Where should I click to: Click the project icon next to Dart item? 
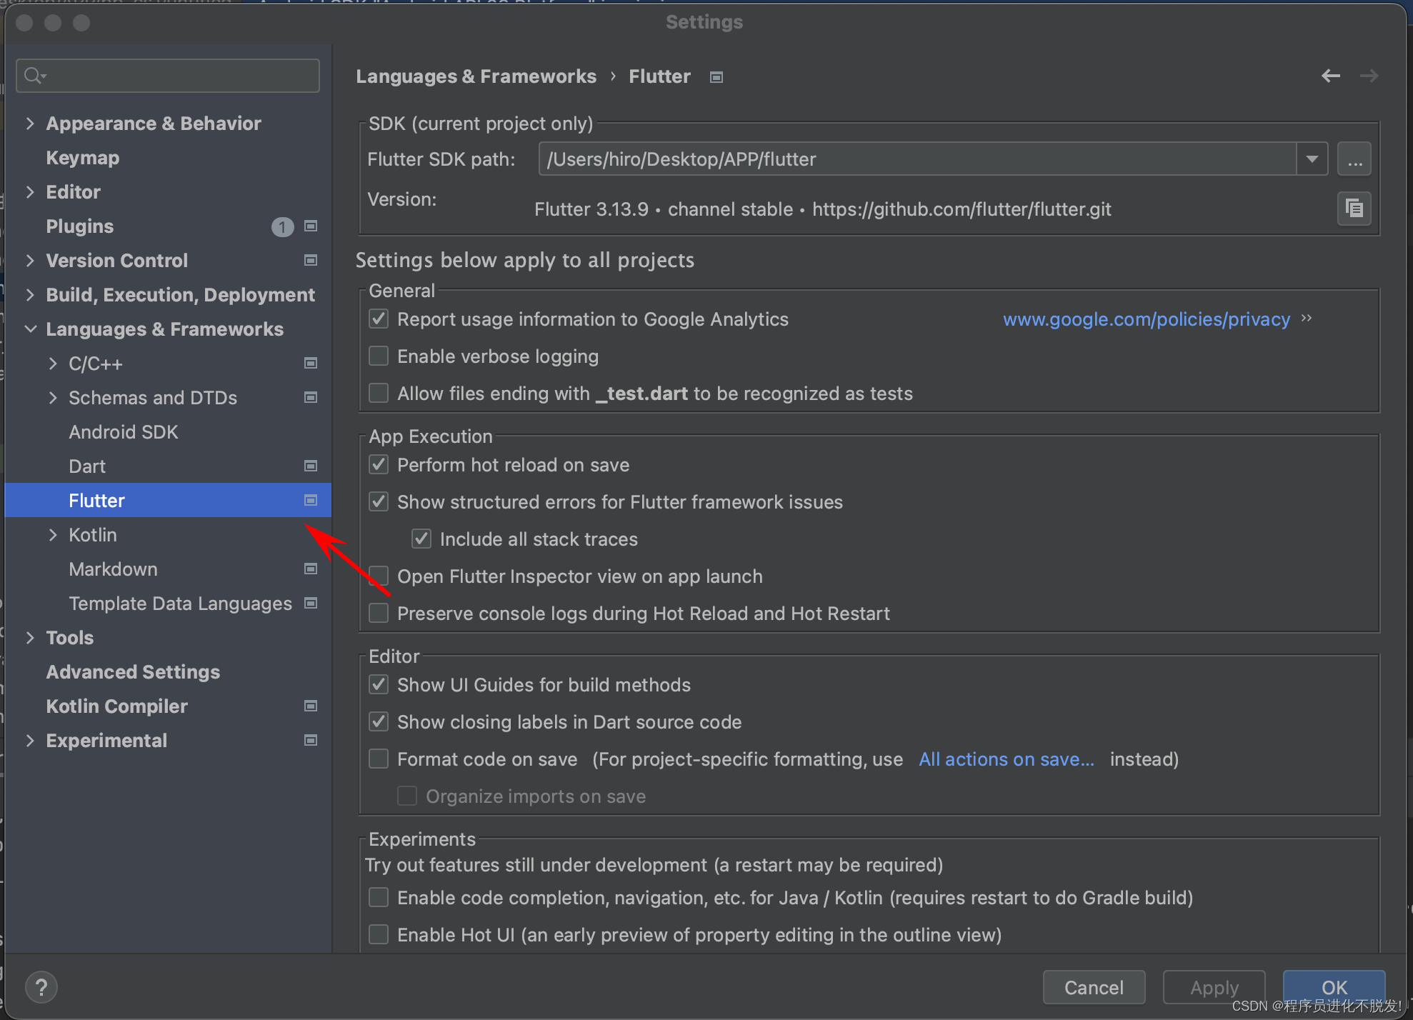311,466
